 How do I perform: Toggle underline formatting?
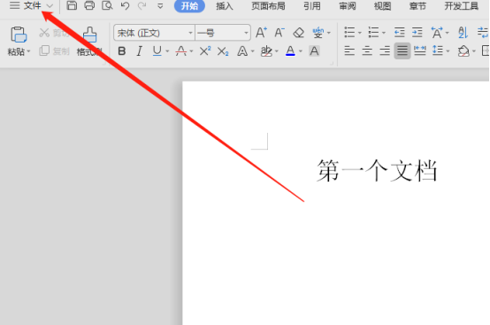[157, 51]
